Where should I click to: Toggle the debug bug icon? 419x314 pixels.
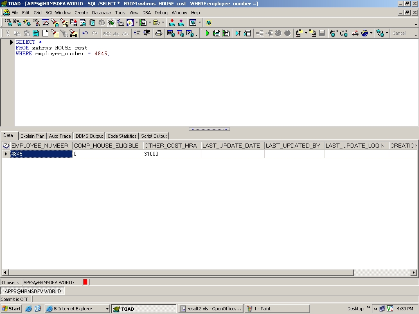111,22
